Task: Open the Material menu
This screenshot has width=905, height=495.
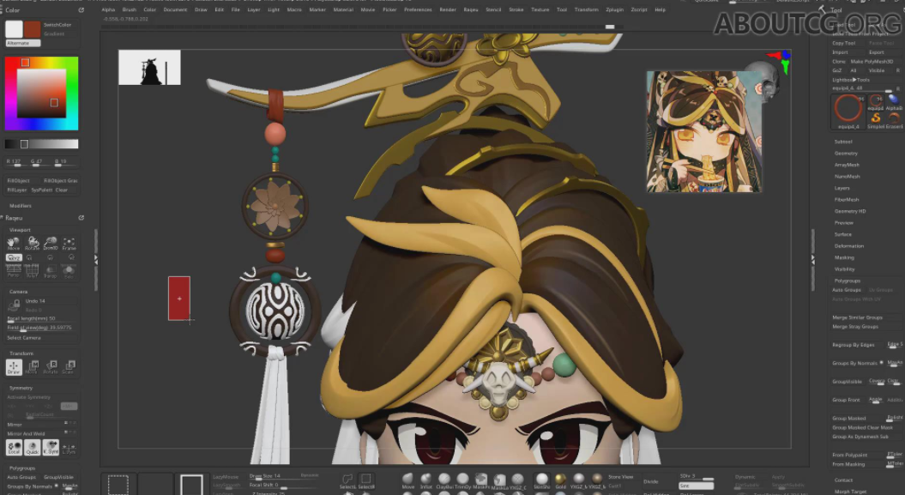Action: point(343,9)
